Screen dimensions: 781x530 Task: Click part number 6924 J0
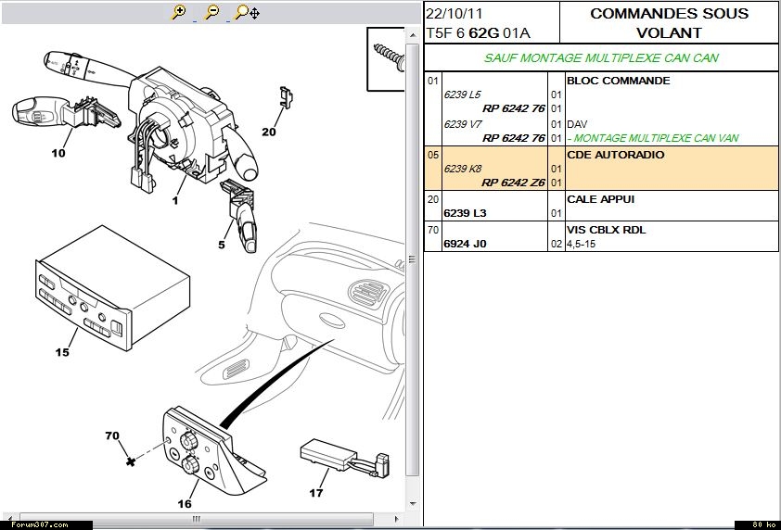coord(465,243)
